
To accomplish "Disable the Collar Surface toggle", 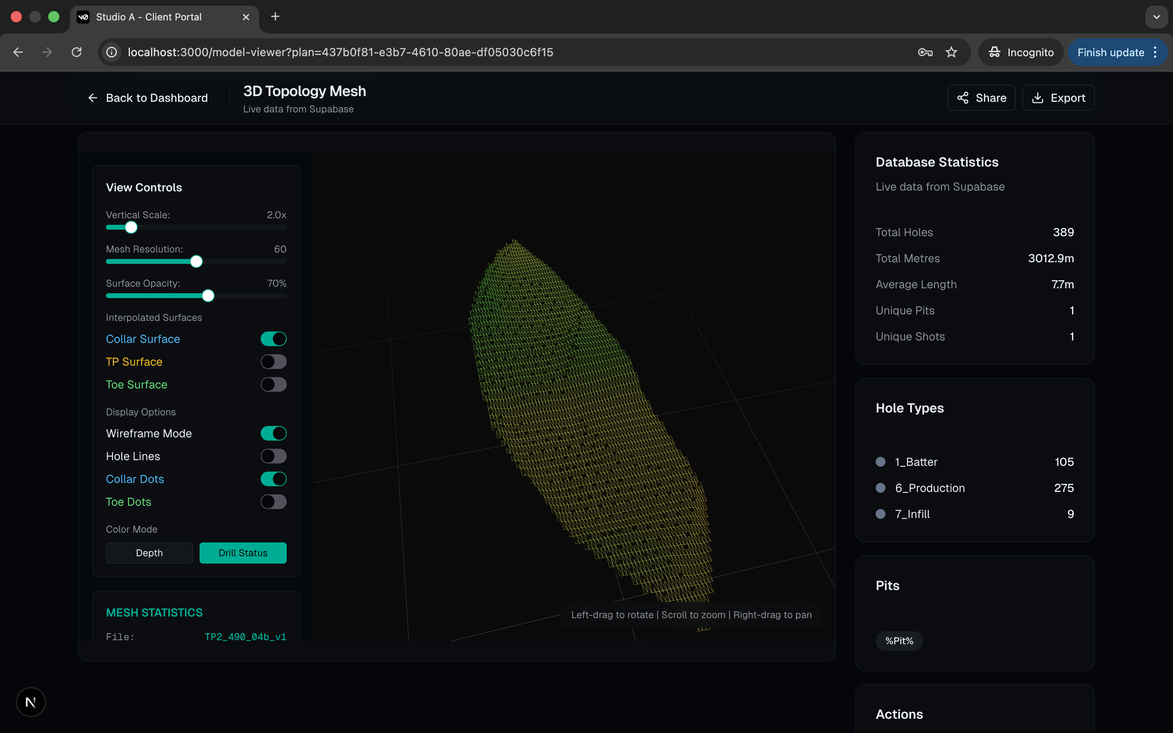I will coord(273,339).
